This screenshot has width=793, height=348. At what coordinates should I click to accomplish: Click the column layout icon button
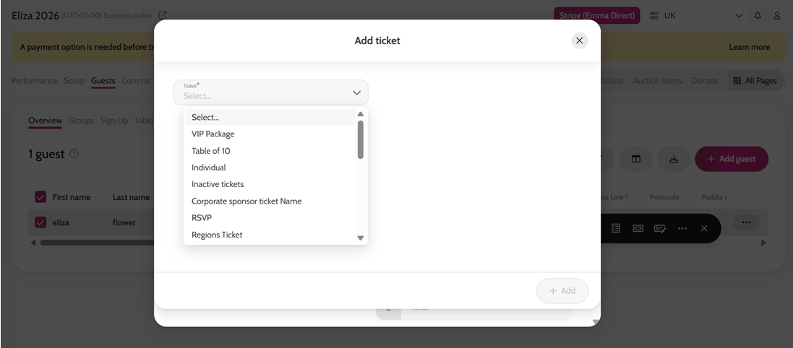click(635, 159)
